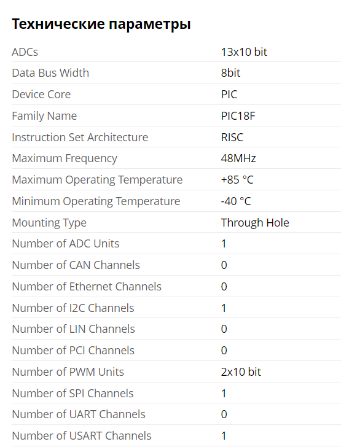The height and width of the screenshot is (447, 341).
Task: Click the 48MHz value
Action: tap(238, 158)
